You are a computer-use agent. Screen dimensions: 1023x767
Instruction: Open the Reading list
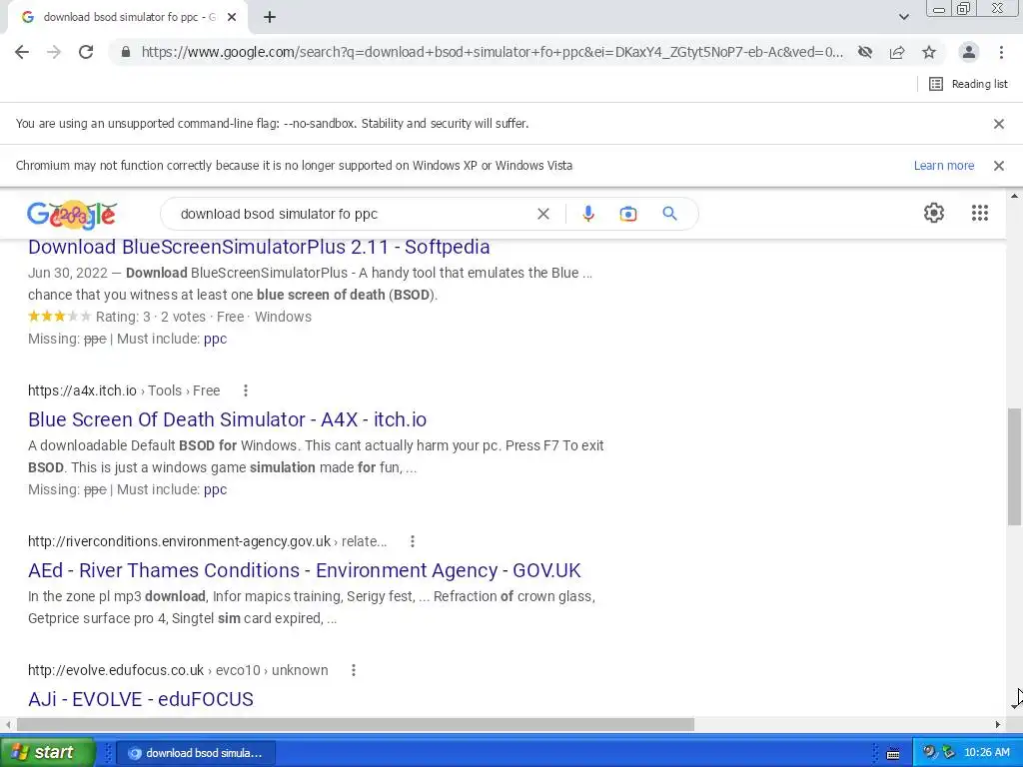(x=968, y=84)
